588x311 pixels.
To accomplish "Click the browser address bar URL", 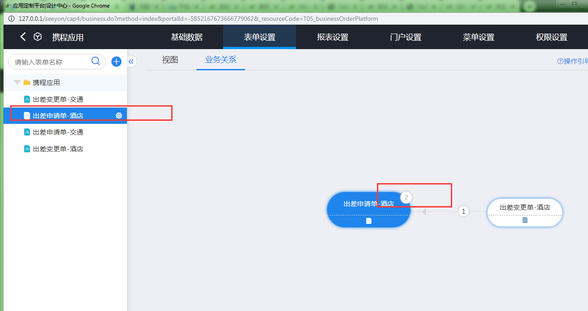I will tap(198, 19).
